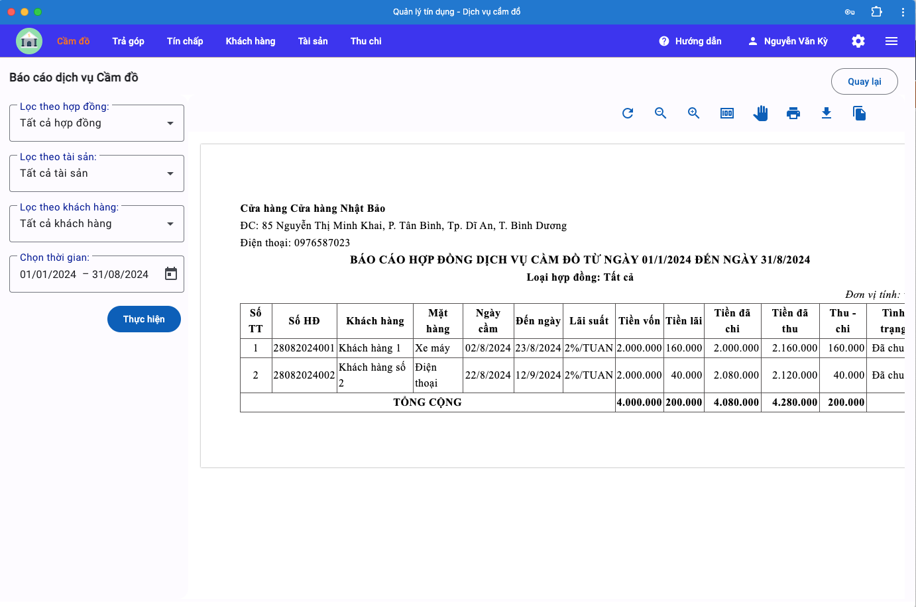Activate the hand pan tool
The image size is (916, 607).
click(760, 113)
